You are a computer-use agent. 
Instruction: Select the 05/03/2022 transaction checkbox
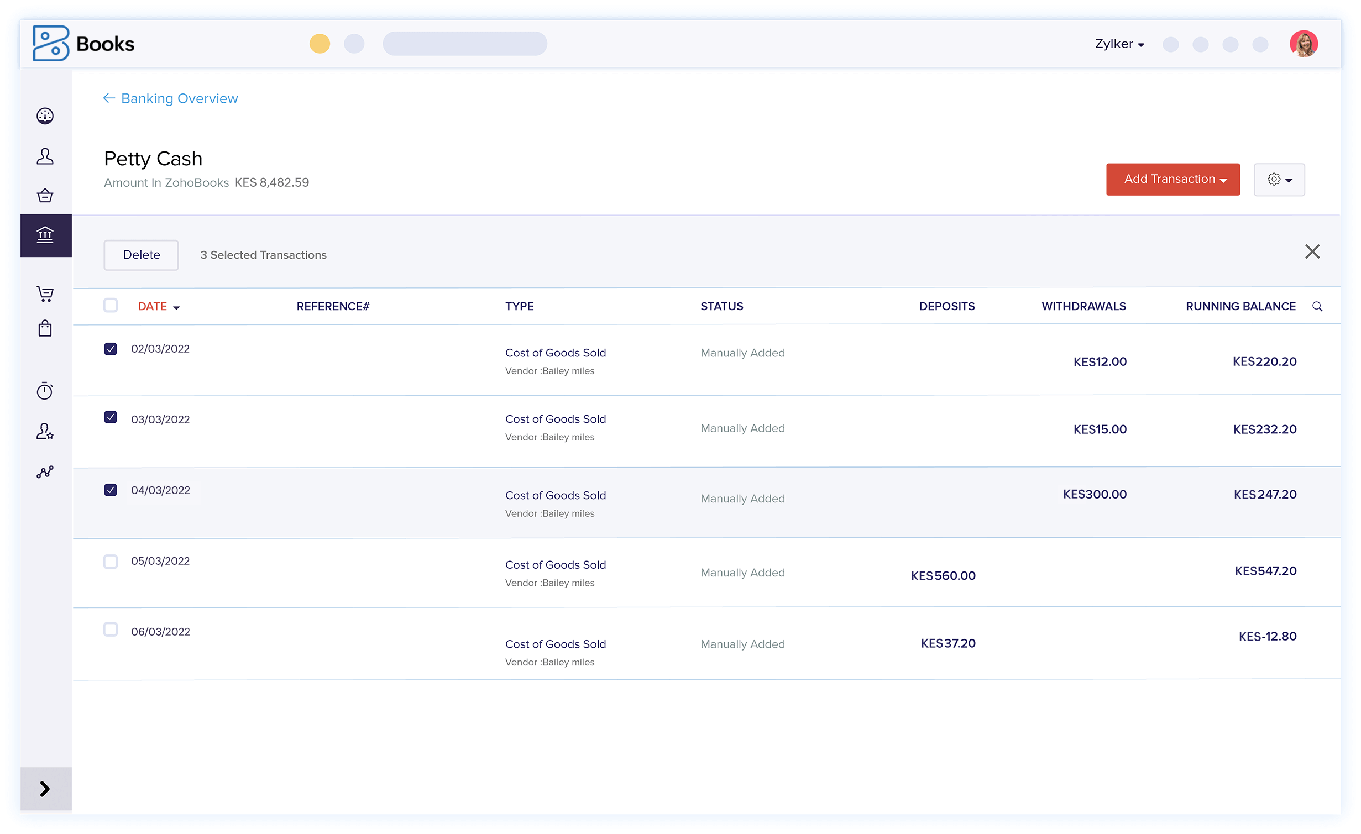111,562
